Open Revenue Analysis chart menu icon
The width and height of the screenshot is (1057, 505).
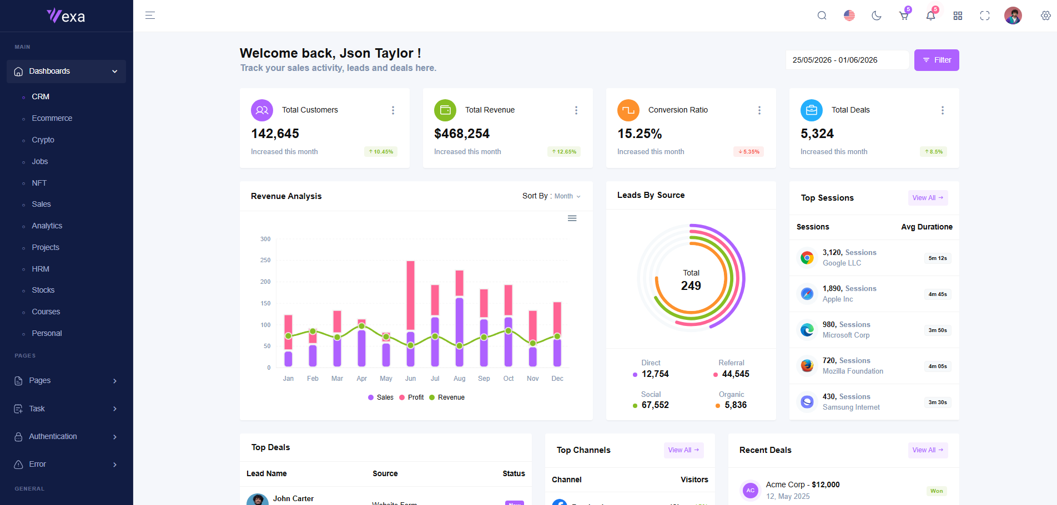[572, 218]
